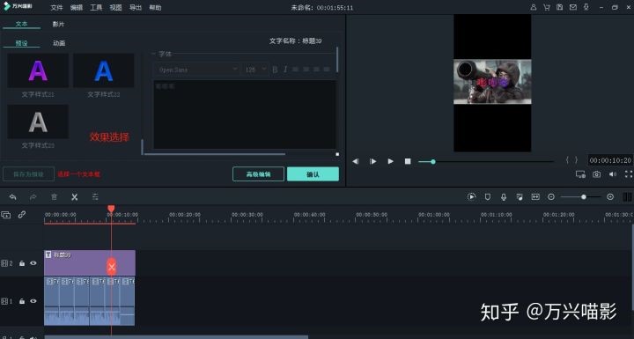Viewport: 634px width, 339px height.
Task: Click the red playhead marker
Action: point(111,209)
